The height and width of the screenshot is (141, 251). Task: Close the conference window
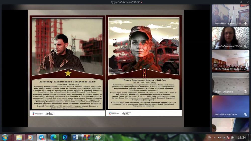coord(247,2)
